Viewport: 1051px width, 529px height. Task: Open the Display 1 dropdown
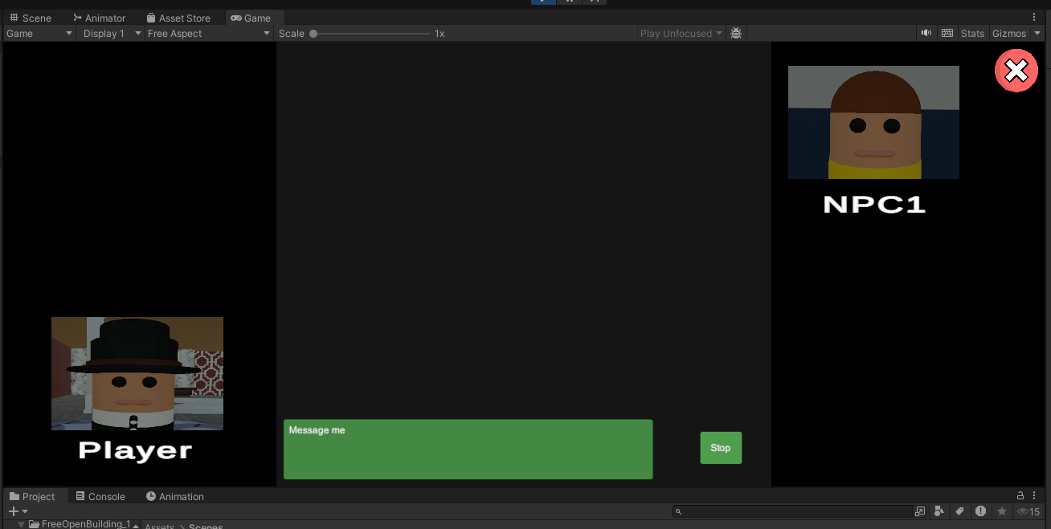tap(111, 33)
